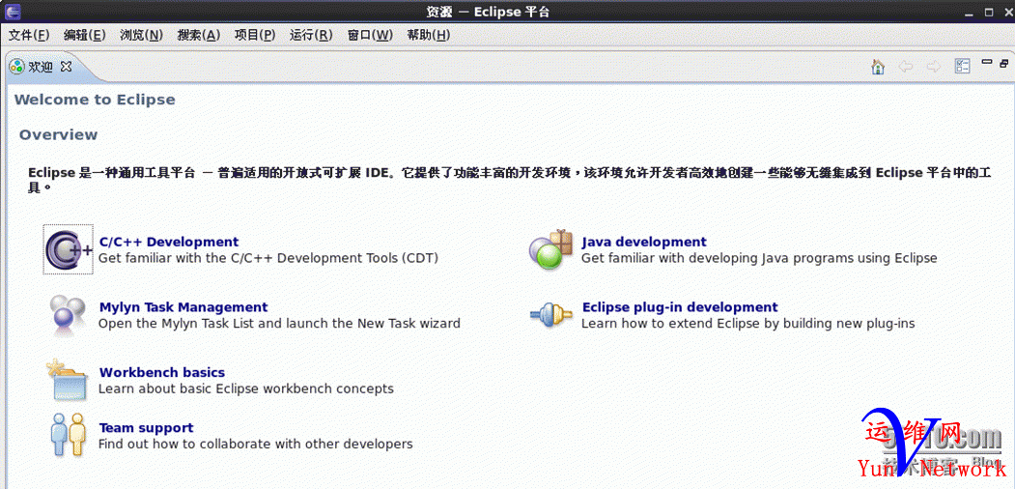Click "Get familiar with the C/C++ Development Tools (CDT)"

(x=268, y=258)
